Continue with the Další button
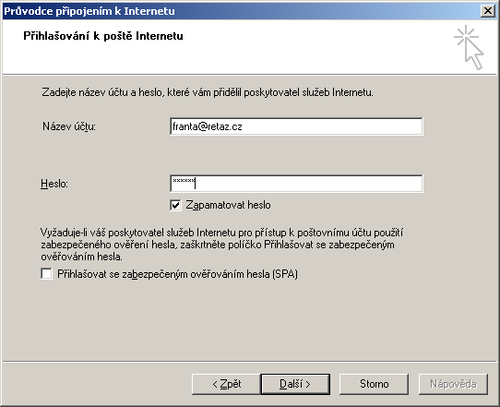This screenshot has width=500, height=407. [295, 384]
